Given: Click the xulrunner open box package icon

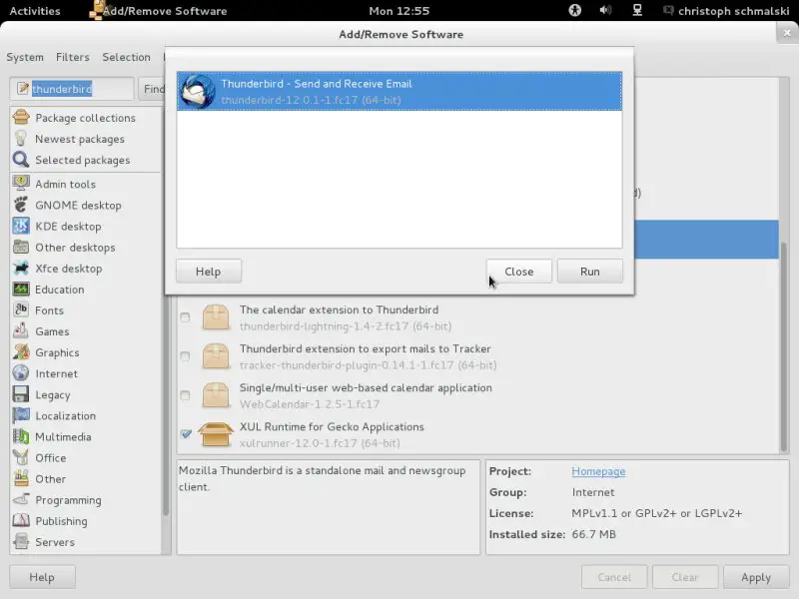Looking at the screenshot, I should pos(216,434).
